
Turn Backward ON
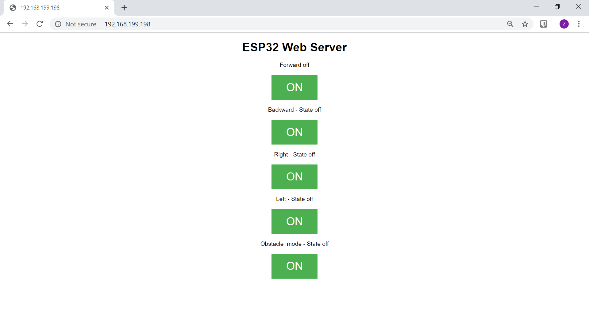point(294,132)
